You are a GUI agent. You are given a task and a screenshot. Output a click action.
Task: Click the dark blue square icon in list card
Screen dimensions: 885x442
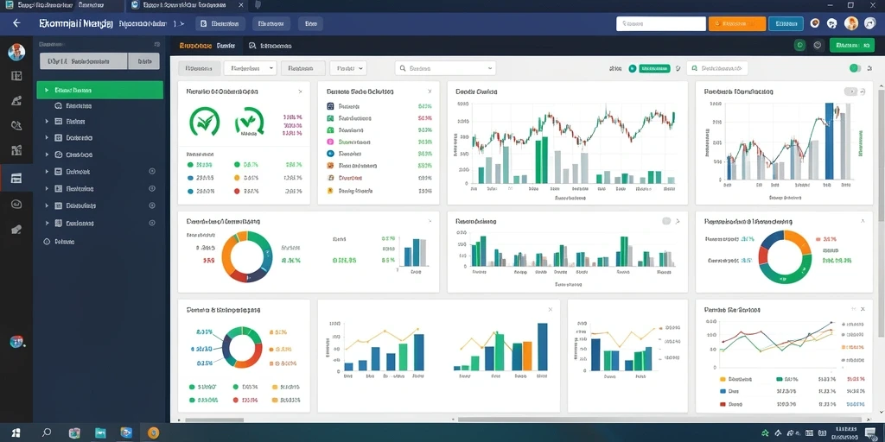[x=330, y=106]
